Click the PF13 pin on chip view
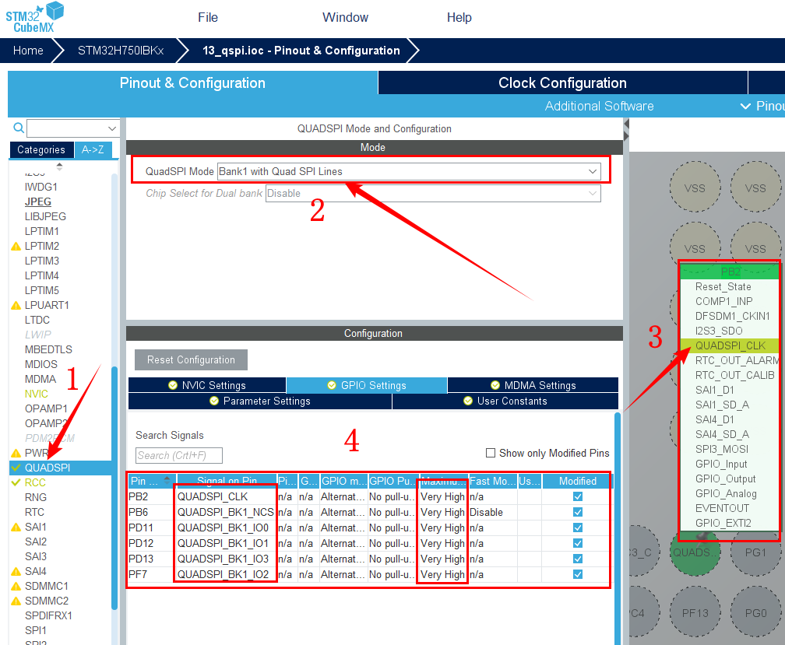This screenshot has width=785, height=645. pyautogui.click(x=695, y=612)
